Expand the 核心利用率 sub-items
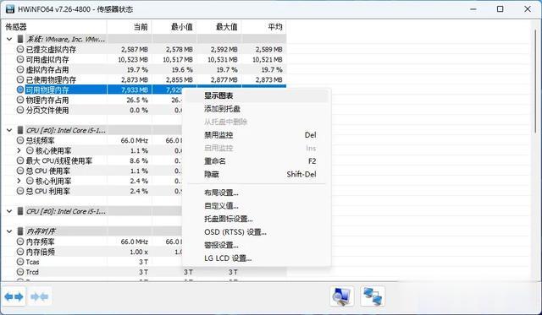 pyautogui.click(x=19, y=181)
